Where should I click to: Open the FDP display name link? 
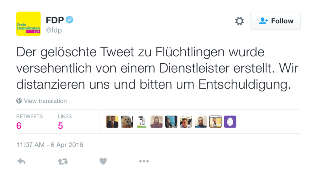(x=54, y=20)
